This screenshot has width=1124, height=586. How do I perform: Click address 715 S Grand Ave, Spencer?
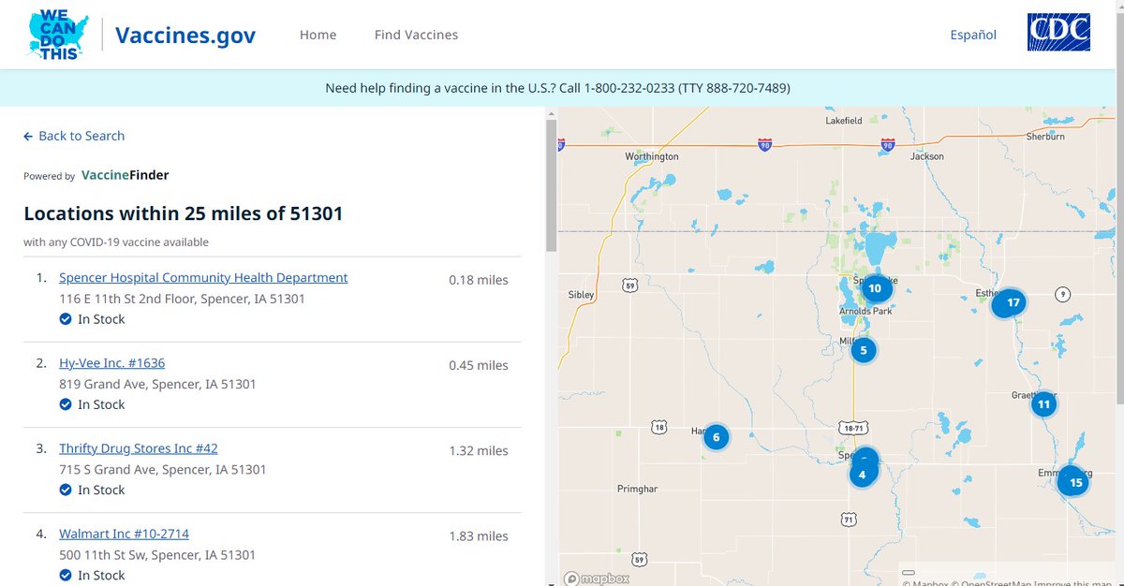163,469
